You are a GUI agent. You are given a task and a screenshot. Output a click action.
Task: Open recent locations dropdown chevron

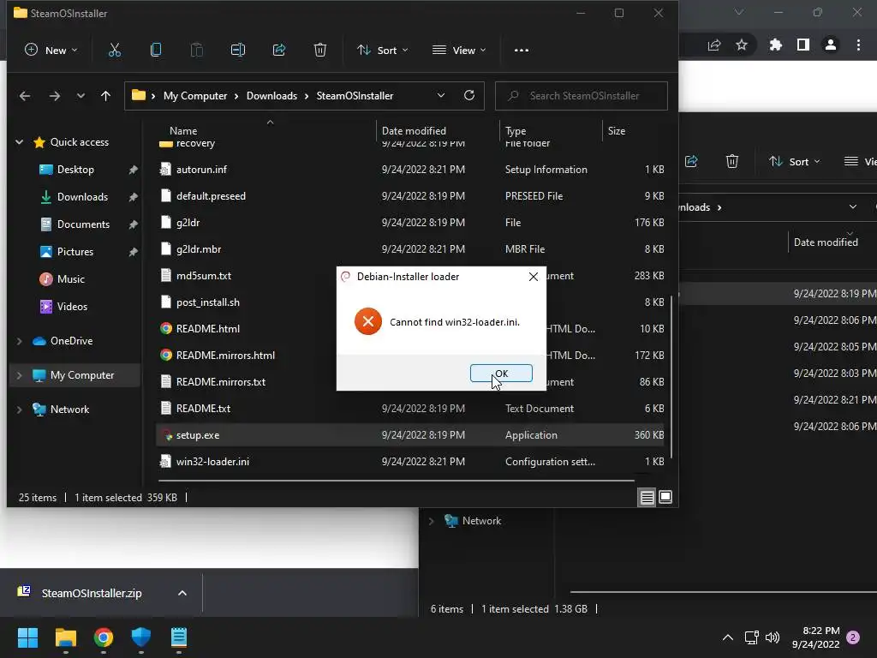coord(81,96)
